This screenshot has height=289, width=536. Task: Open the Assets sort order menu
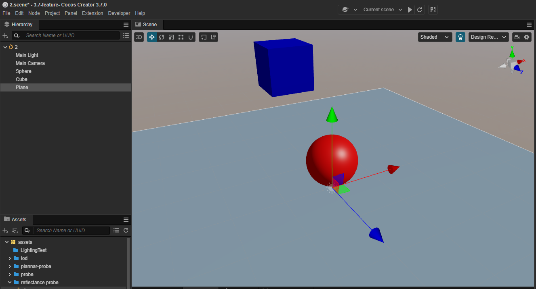15,231
